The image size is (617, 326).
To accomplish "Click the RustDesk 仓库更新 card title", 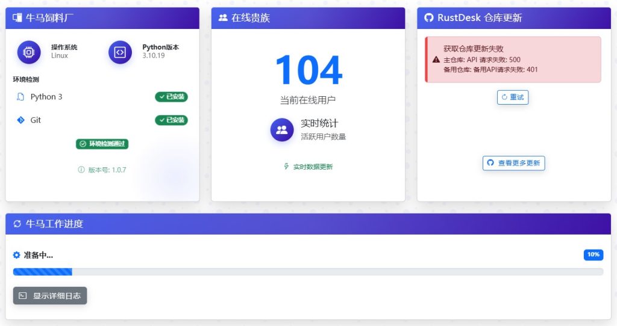I will pos(480,17).
